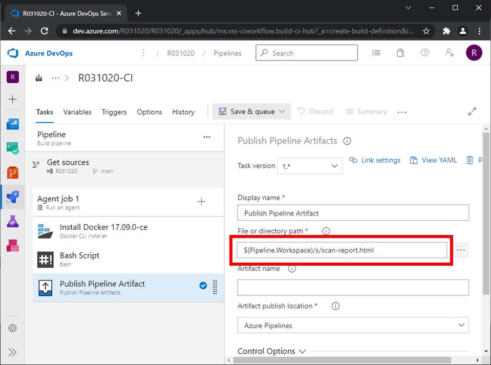Click View YAML

coord(433,160)
